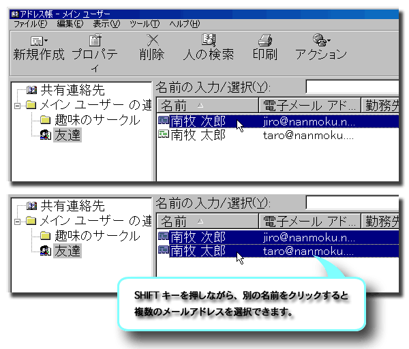Click 勤務先 column header in lower list

pyautogui.click(x=380, y=221)
